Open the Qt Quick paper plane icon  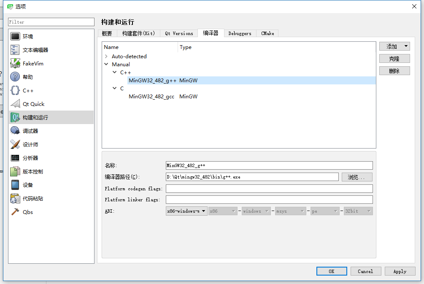point(15,104)
